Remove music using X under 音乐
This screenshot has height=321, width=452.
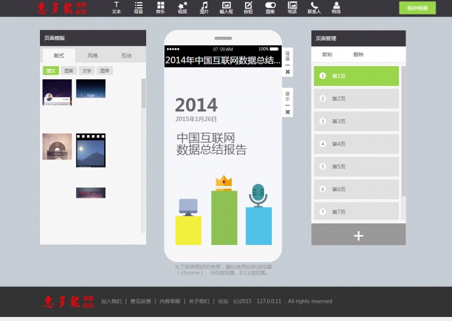coord(288,113)
